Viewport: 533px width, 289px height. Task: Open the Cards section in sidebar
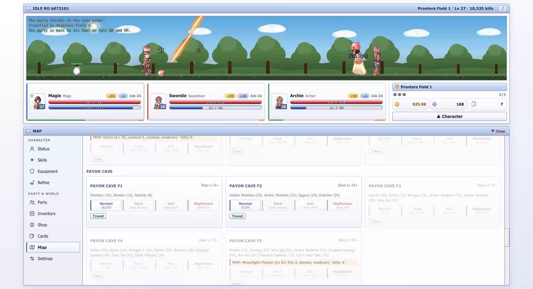[53, 236]
